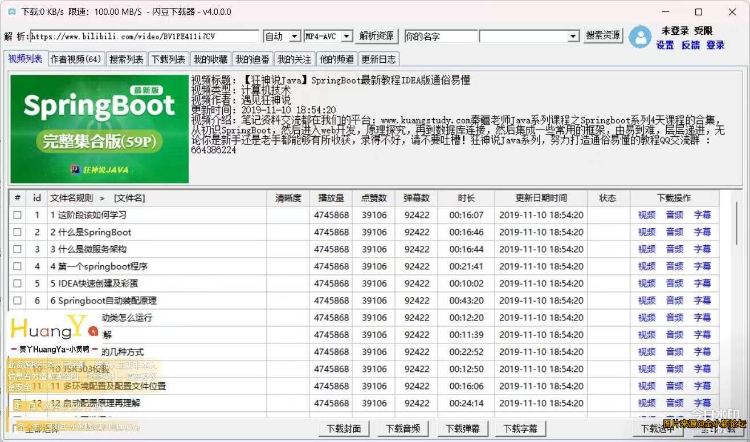Switch to the 视频列表 tab

point(25,59)
